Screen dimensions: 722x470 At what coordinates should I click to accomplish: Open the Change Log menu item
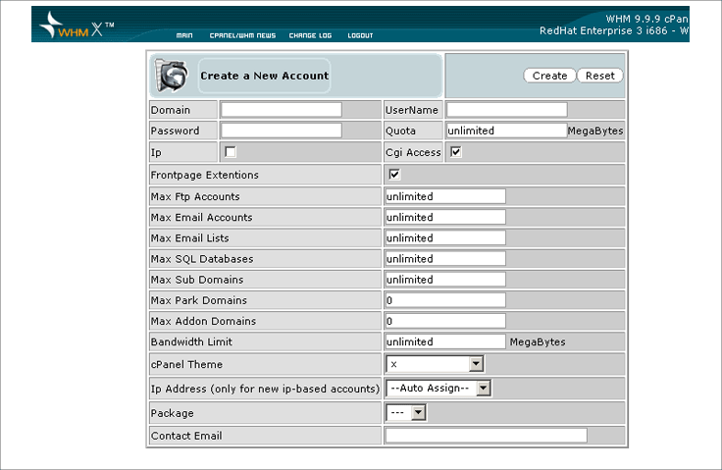(x=310, y=35)
